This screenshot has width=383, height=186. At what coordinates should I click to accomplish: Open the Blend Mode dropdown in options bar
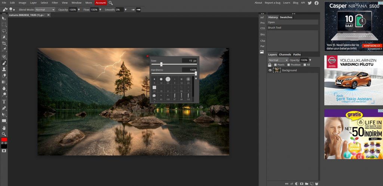coord(45,9)
